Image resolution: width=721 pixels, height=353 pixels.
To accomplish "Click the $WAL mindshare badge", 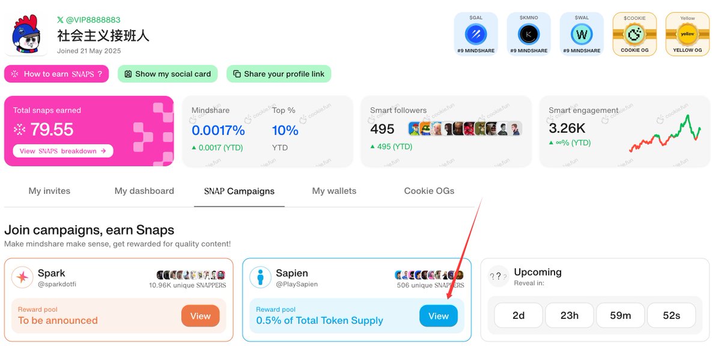I will (582, 34).
